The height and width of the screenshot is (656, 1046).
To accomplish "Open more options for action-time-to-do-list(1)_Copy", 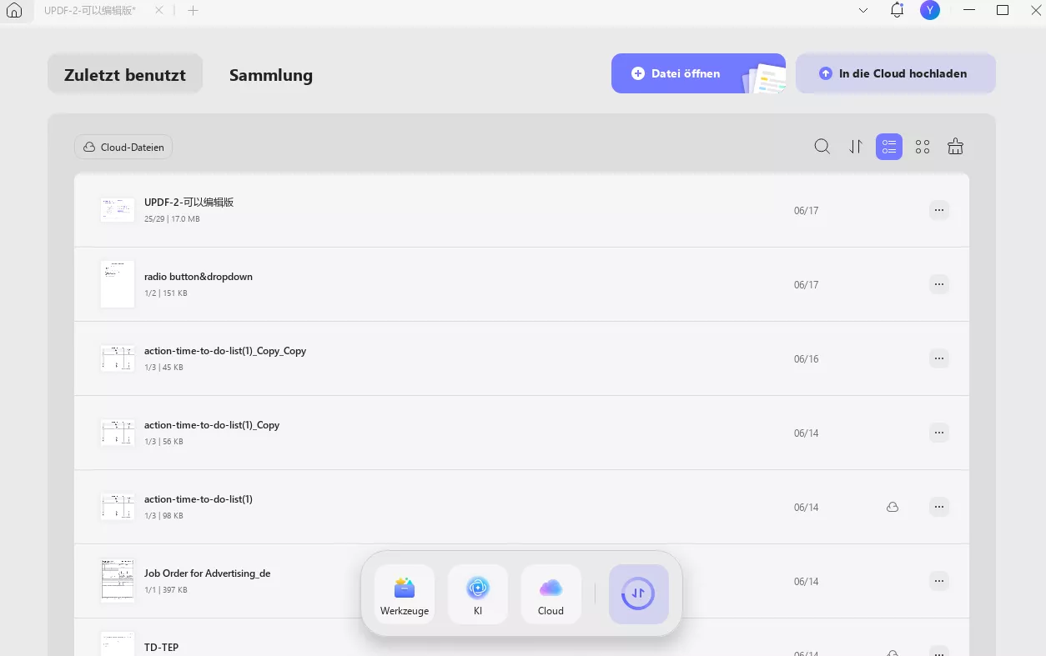I will click(x=939, y=433).
